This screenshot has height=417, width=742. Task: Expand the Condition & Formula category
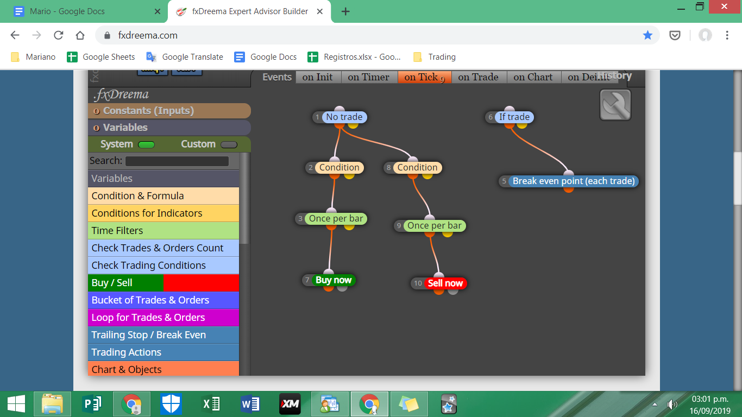(x=164, y=196)
